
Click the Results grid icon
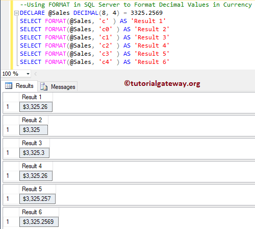tap(9, 86)
